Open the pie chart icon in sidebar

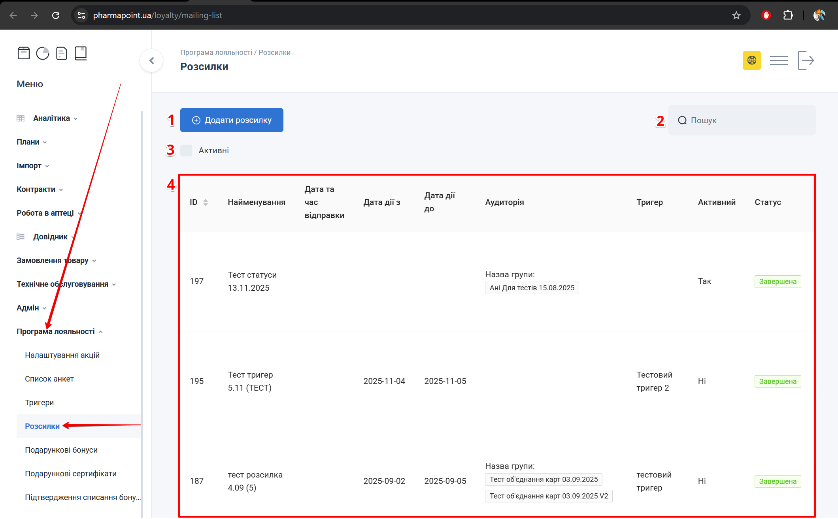point(43,53)
